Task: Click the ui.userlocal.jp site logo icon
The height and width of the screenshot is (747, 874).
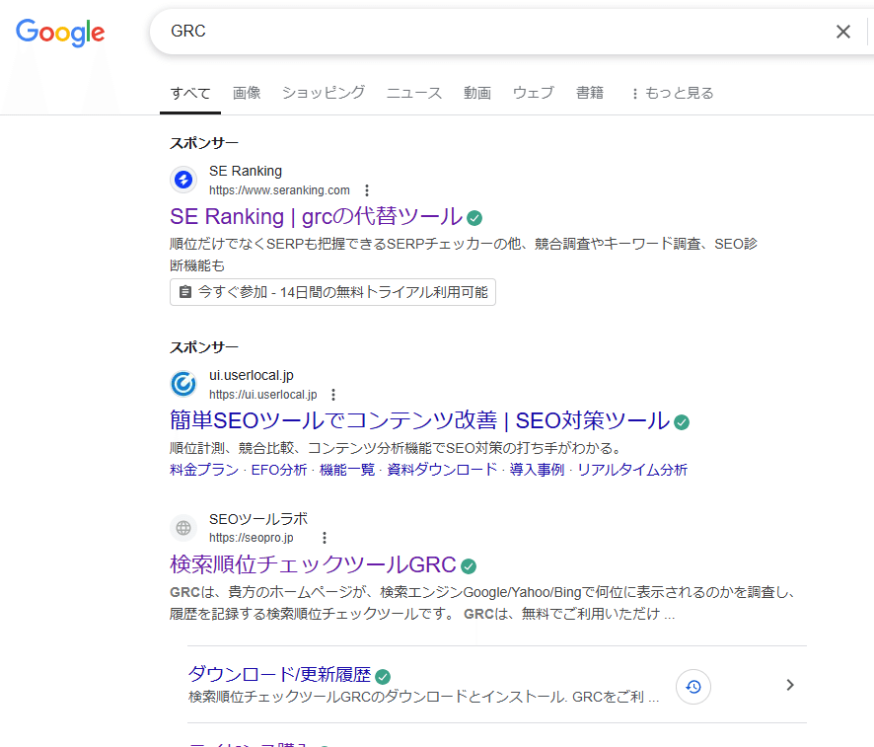Action: pos(183,384)
